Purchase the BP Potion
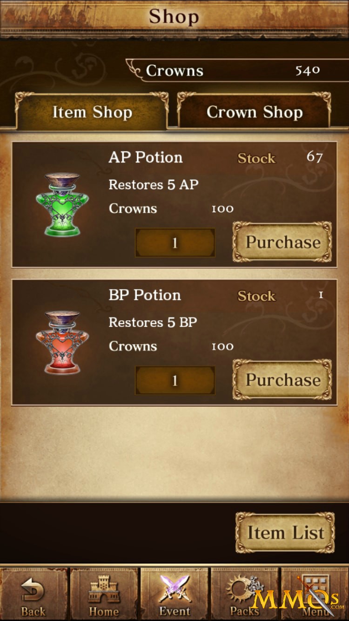Screen dimensions: 349x621 (x=282, y=380)
